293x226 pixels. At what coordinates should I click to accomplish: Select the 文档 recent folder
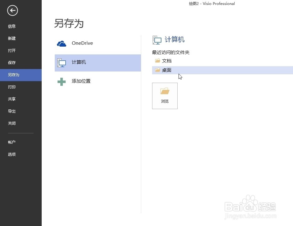pos(222,61)
